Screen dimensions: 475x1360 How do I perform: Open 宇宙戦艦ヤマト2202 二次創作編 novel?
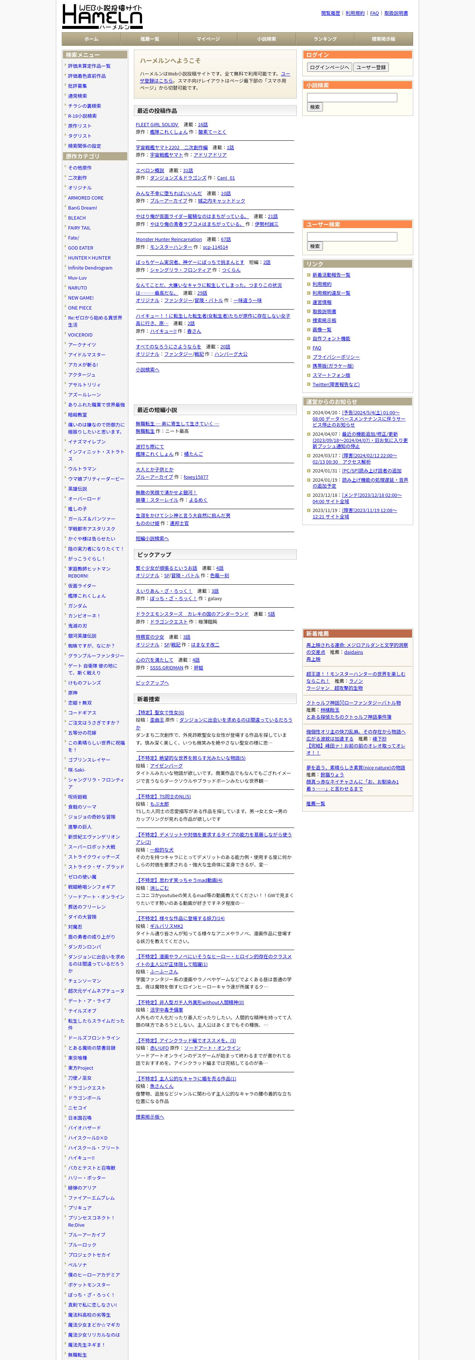coord(172,148)
